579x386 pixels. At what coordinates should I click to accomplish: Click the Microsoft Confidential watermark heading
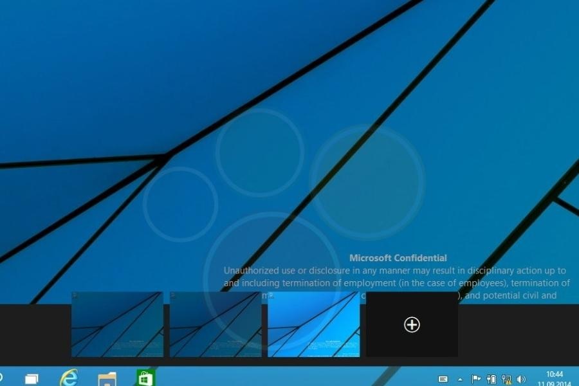coord(398,258)
